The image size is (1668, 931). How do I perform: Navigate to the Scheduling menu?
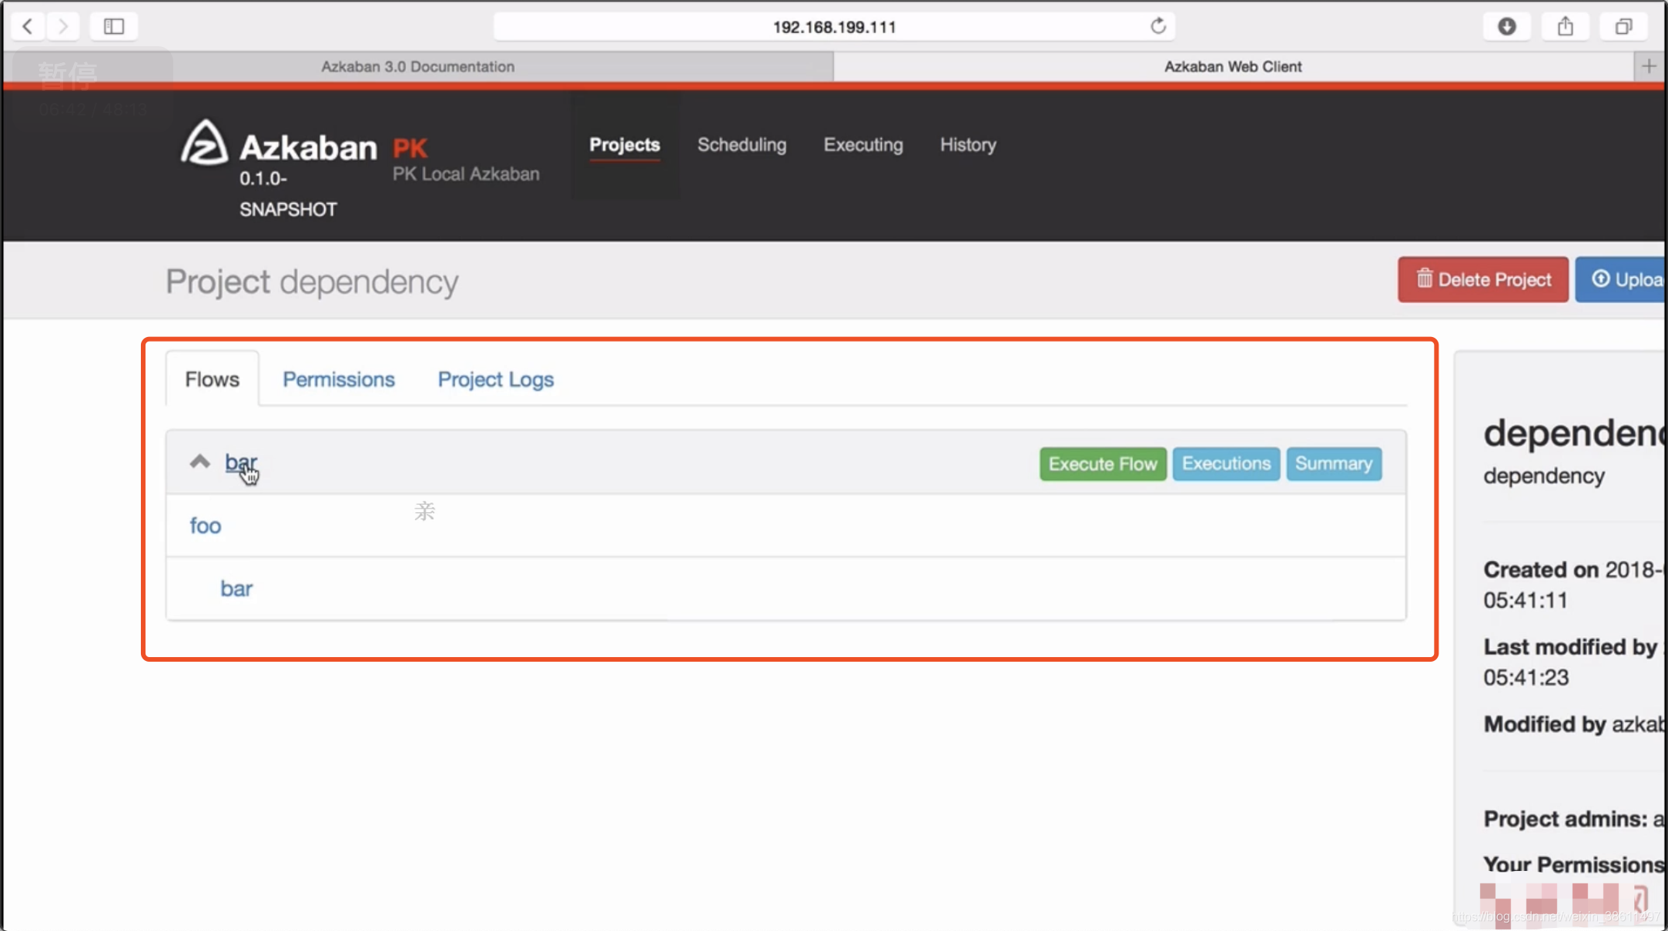click(742, 145)
